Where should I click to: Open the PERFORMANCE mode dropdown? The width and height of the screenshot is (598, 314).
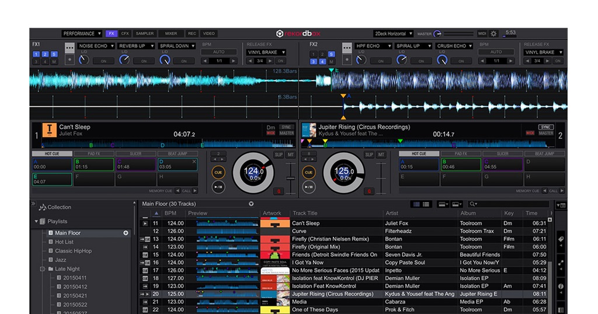(82, 34)
